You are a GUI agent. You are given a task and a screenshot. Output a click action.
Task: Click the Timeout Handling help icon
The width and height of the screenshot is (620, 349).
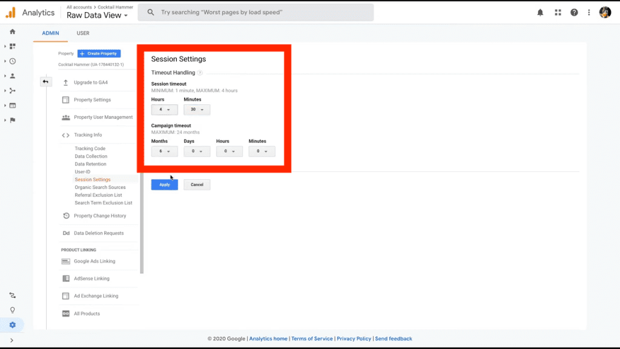[200, 71]
